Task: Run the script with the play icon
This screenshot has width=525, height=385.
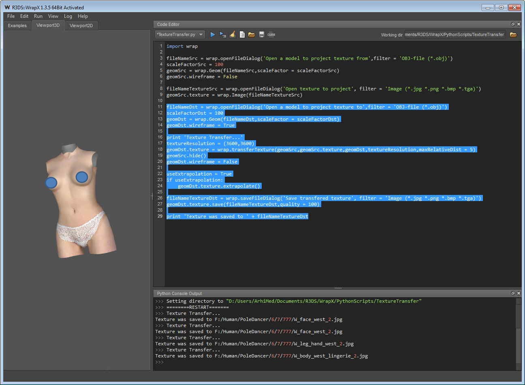Action: (x=213, y=35)
